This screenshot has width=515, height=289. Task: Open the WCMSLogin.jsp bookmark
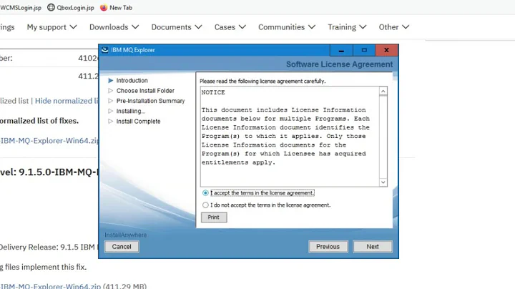[x=20, y=8]
